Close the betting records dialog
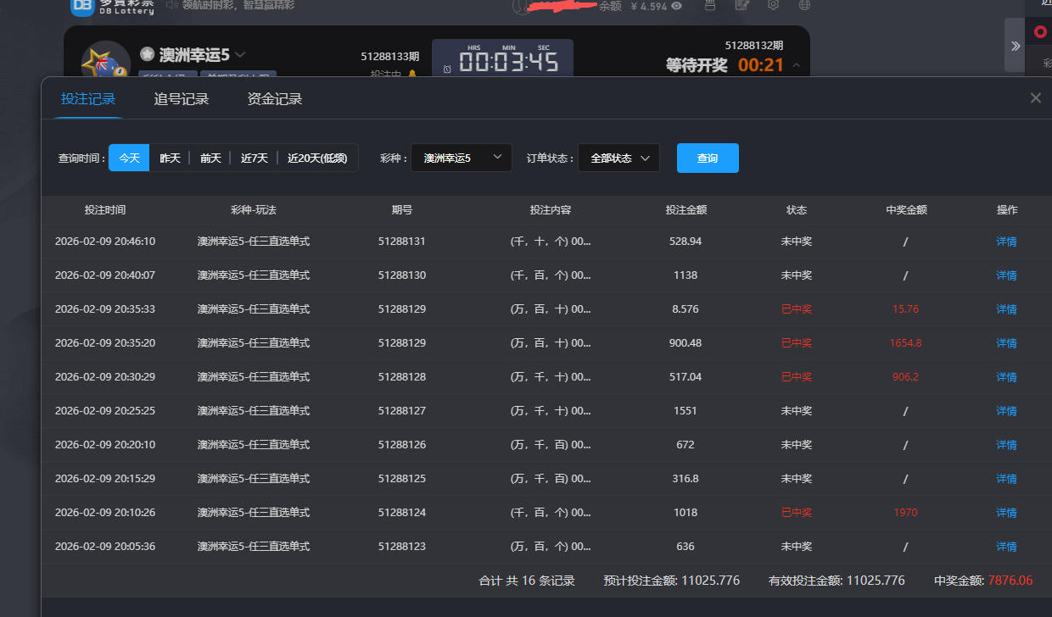The height and width of the screenshot is (617, 1052). [x=1035, y=98]
